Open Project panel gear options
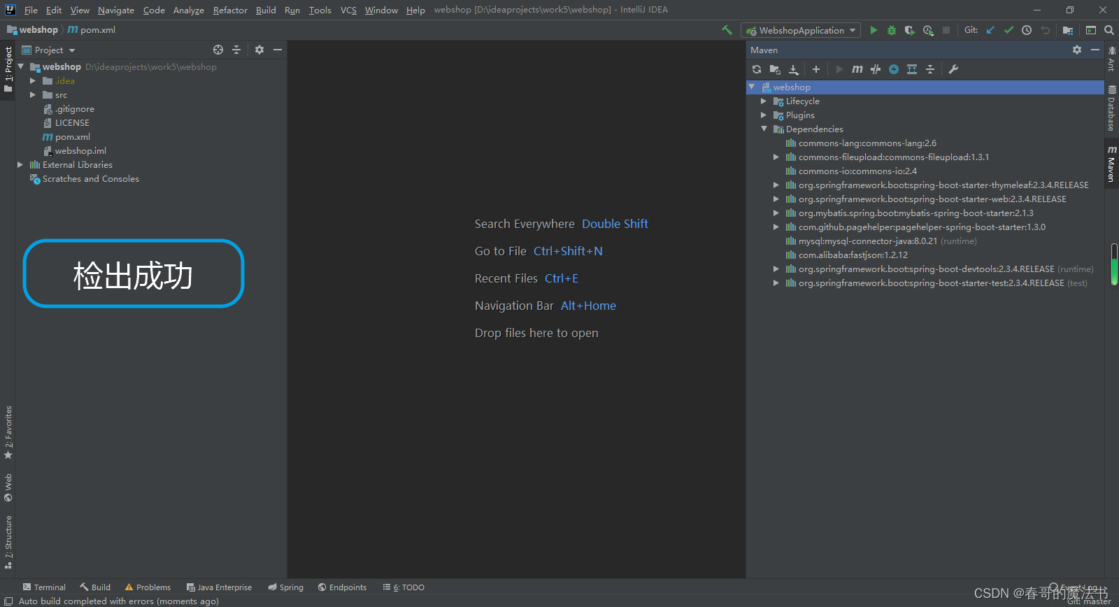The width and height of the screenshot is (1119, 607). coord(259,50)
